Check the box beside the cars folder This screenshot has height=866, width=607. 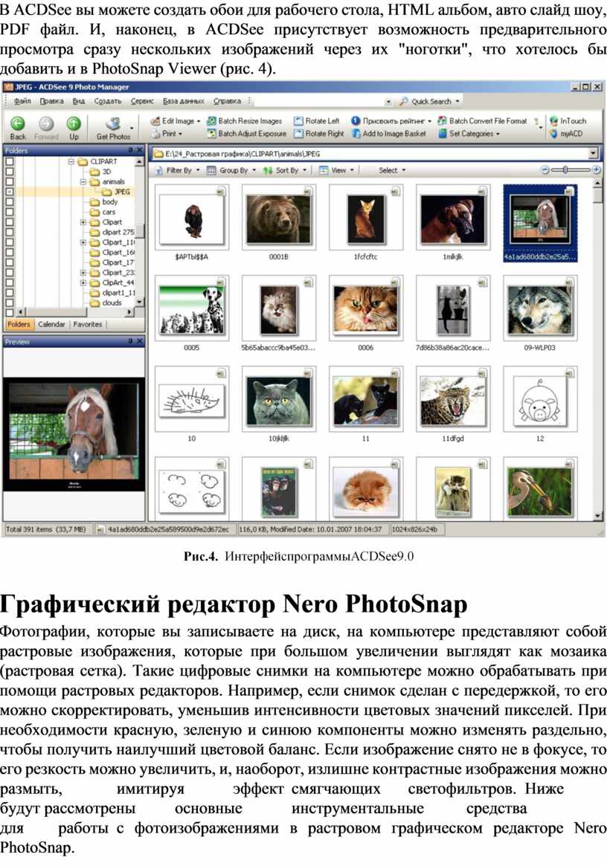tap(9, 212)
